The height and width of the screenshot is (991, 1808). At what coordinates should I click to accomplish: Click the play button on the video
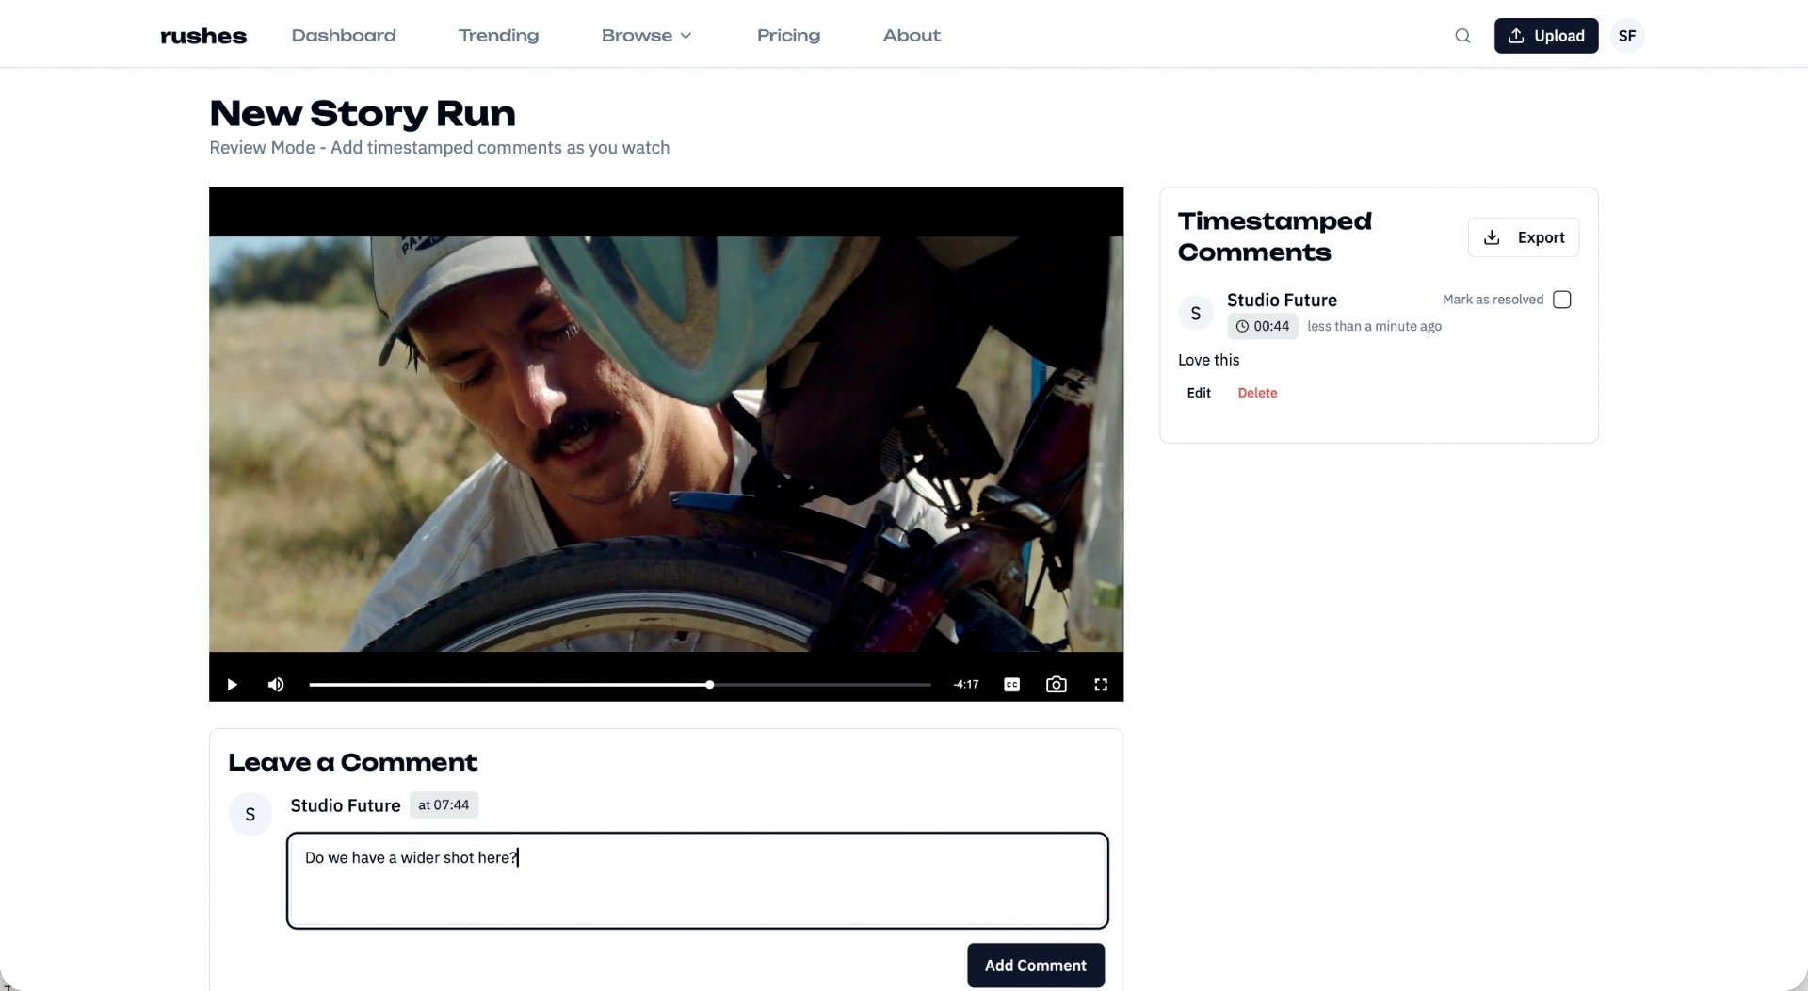pos(232,684)
